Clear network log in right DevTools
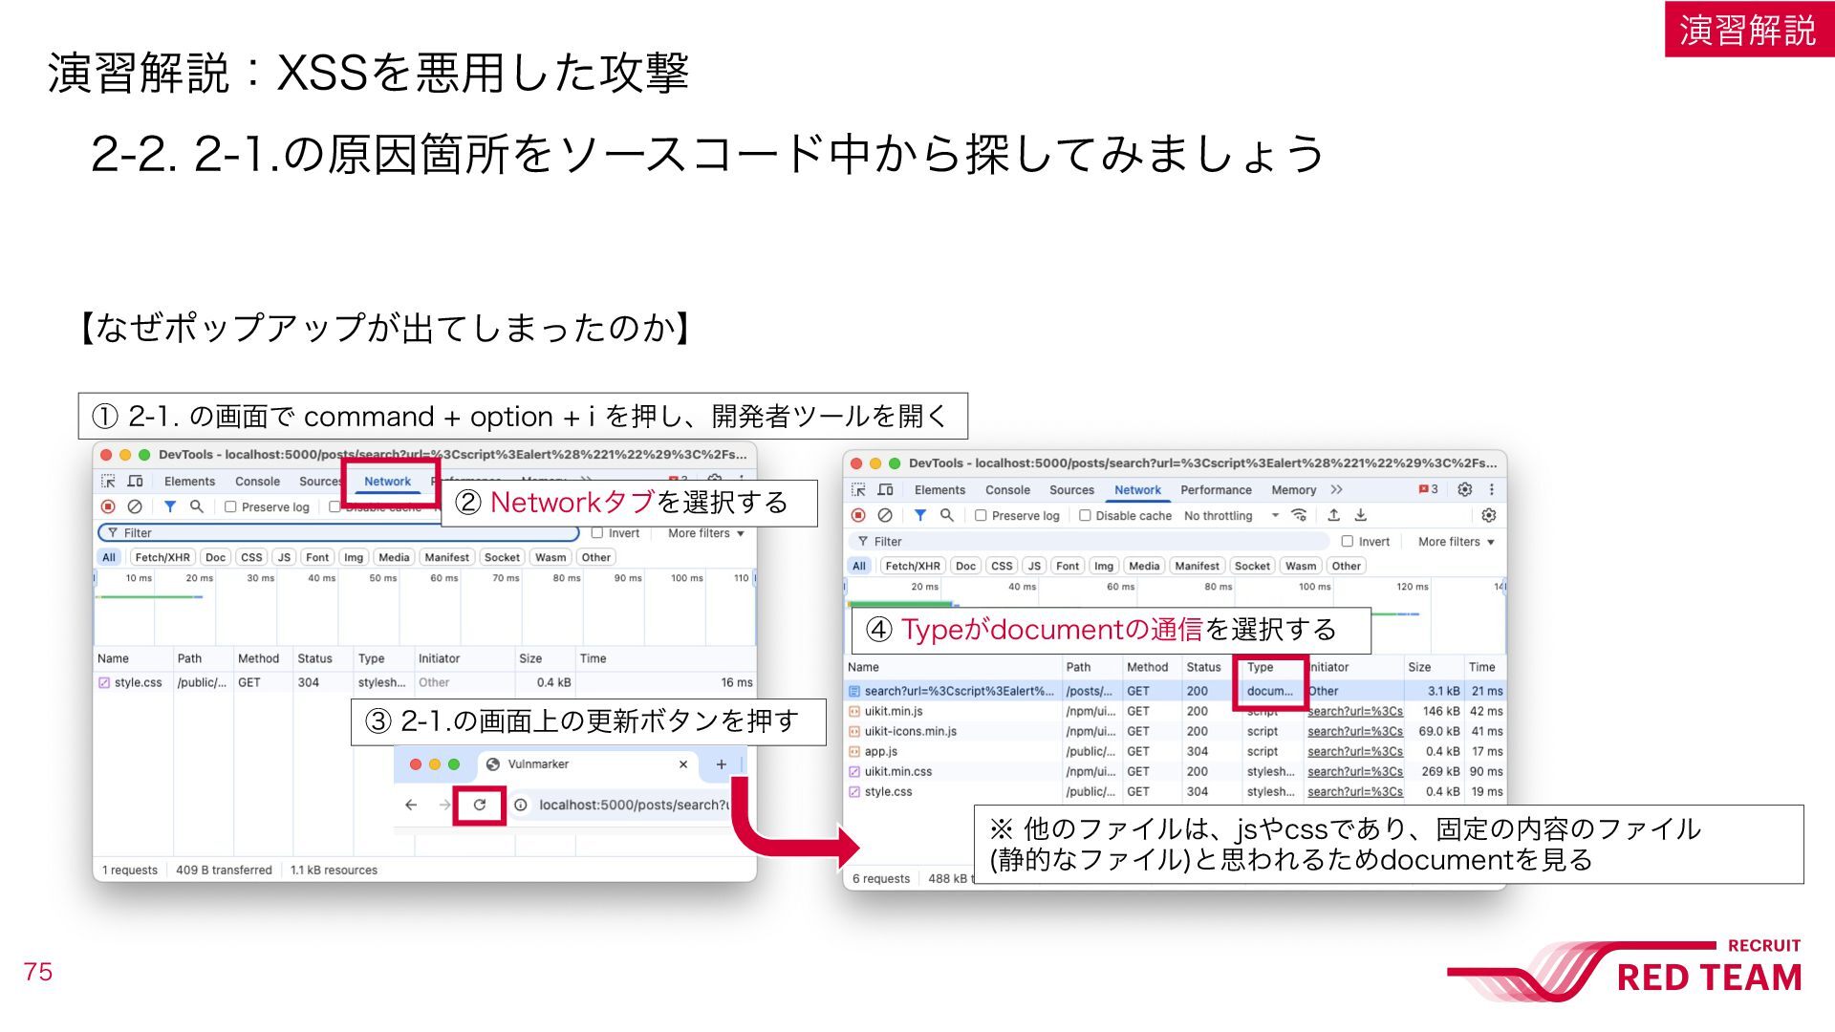 [885, 515]
